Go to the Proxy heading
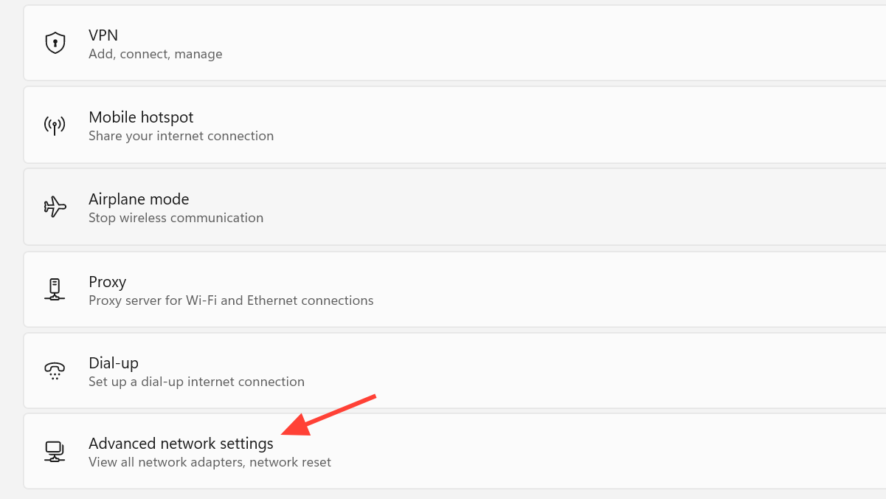The height and width of the screenshot is (499, 886). 108,282
